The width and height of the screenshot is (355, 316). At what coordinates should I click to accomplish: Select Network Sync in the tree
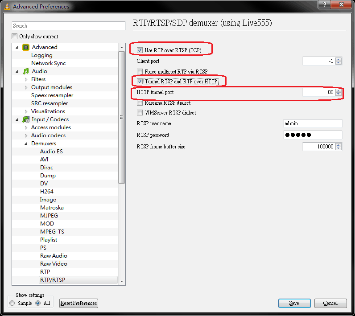[x=48, y=63]
